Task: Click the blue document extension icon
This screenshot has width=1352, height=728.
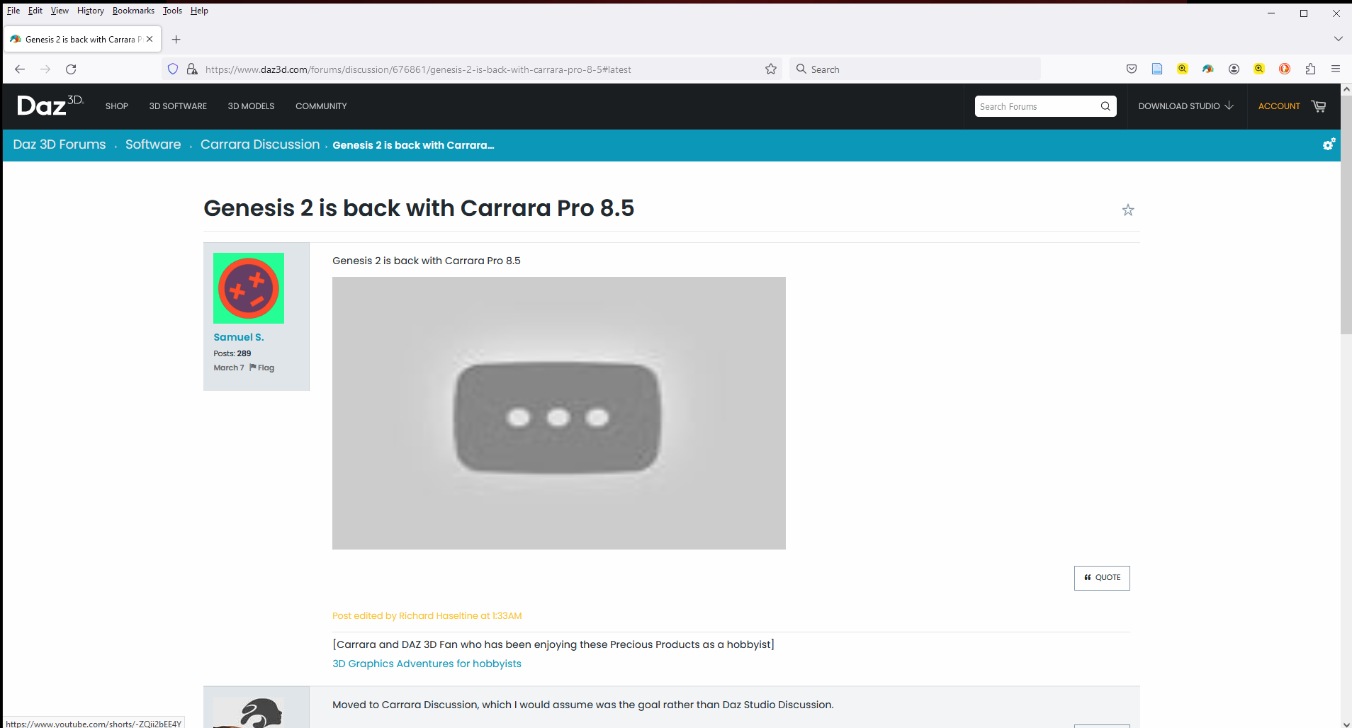Action: point(1157,69)
